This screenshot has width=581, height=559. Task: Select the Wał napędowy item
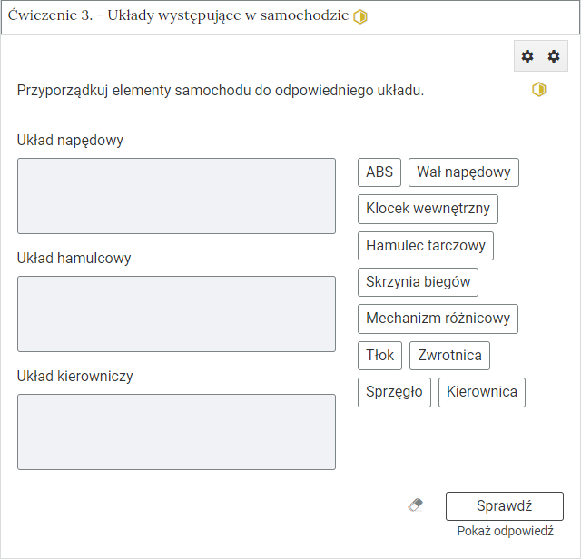pyautogui.click(x=464, y=172)
